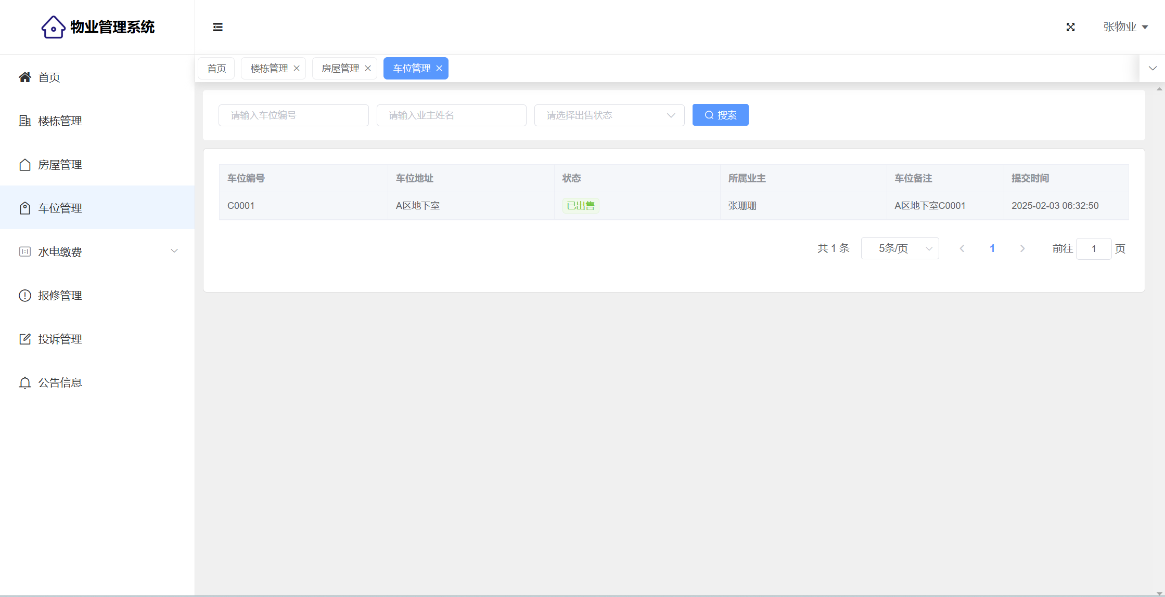Close the 房屋管理 tab

pyautogui.click(x=368, y=69)
